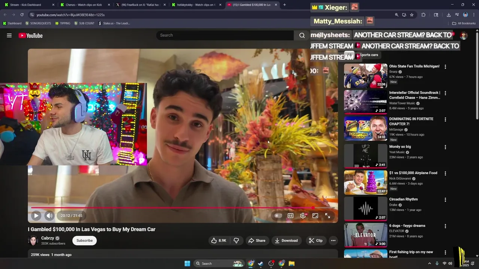Open options for Dominating in Fortnite video
Image resolution: width=479 pixels, height=269 pixels.
(445, 120)
